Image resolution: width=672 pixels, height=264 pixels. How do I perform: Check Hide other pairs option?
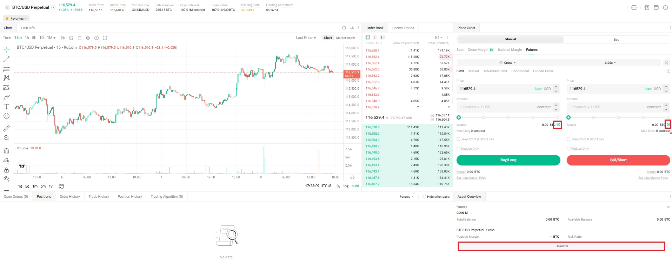click(424, 197)
